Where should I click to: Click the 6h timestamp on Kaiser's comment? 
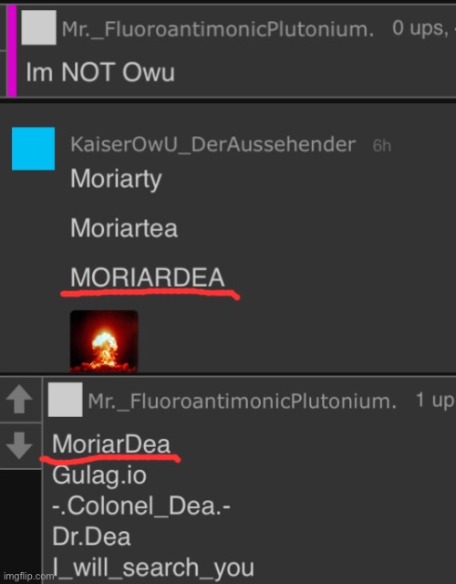pos(382,146)
